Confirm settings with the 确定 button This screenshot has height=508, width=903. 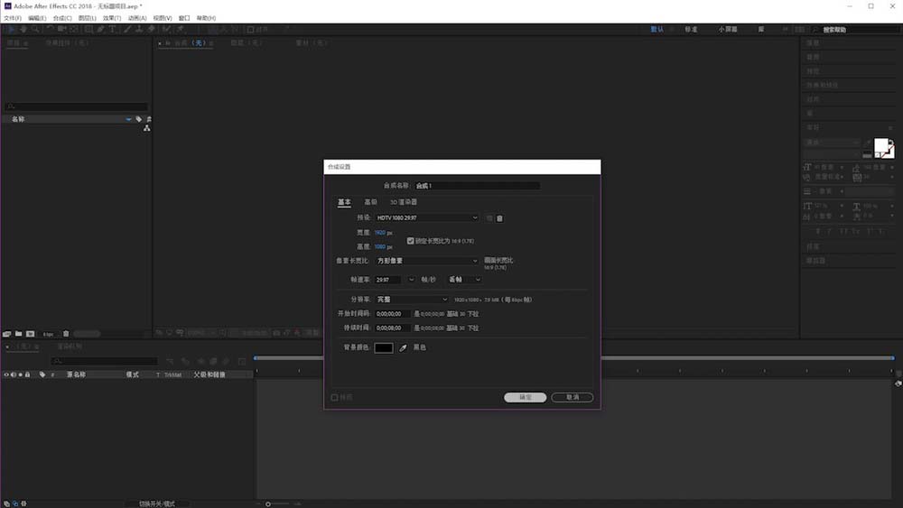(525, 397)
